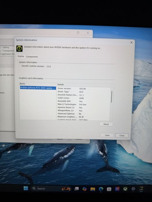Viewport: 152px width, 202px height.
Task: Click Close button in System Information
Action: 122,135
